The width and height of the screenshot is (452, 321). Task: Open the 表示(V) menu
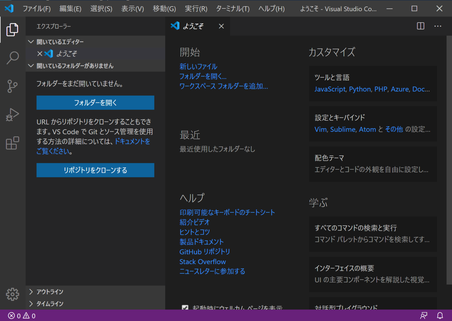[x=133, y=9]
